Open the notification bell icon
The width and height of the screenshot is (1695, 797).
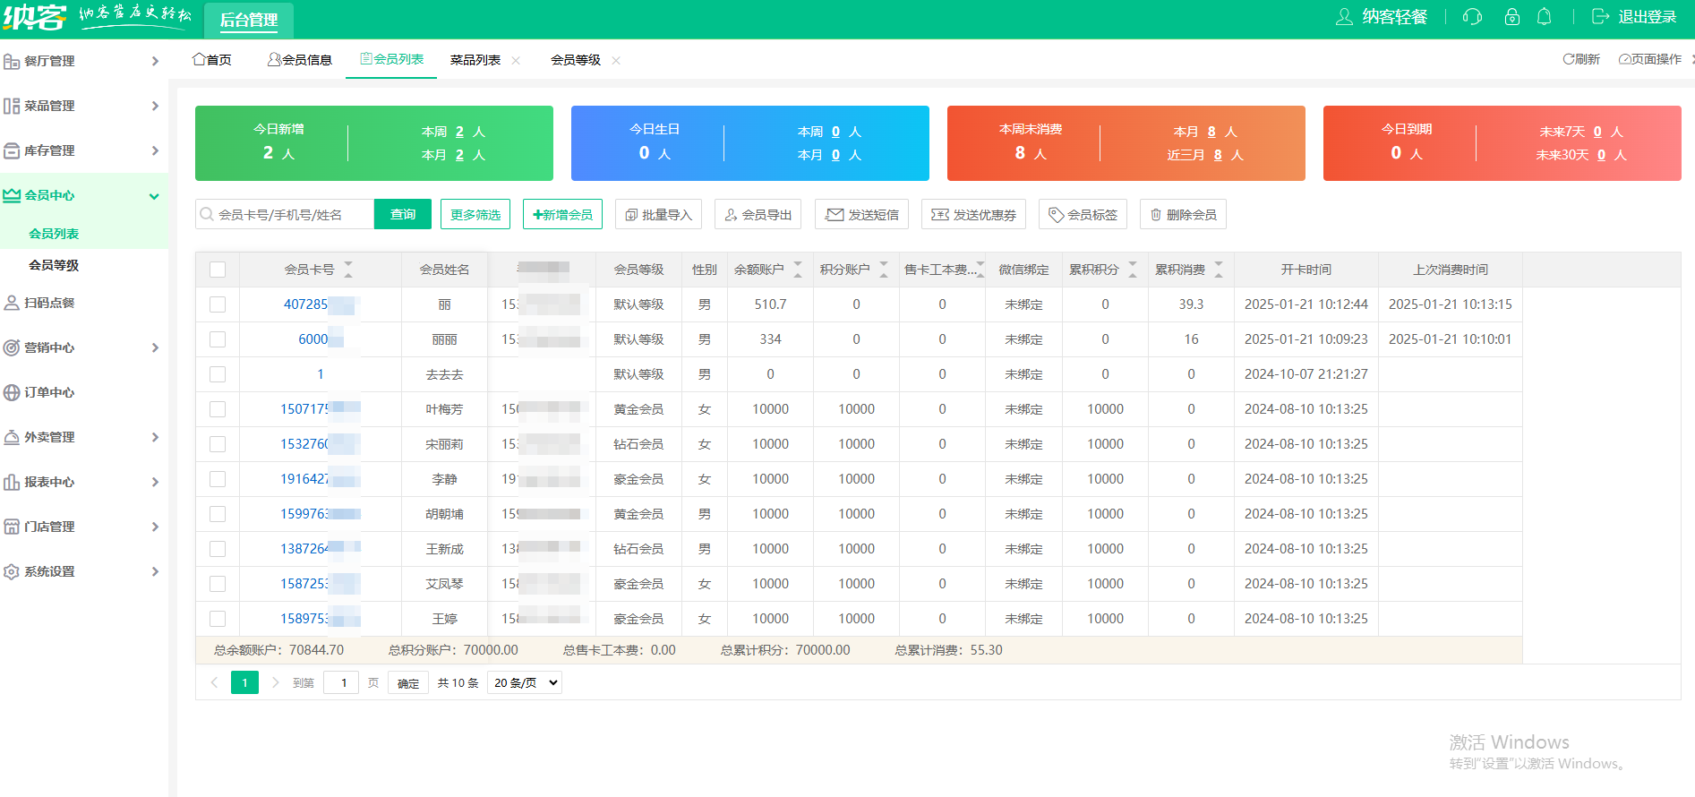point(1545,17)
